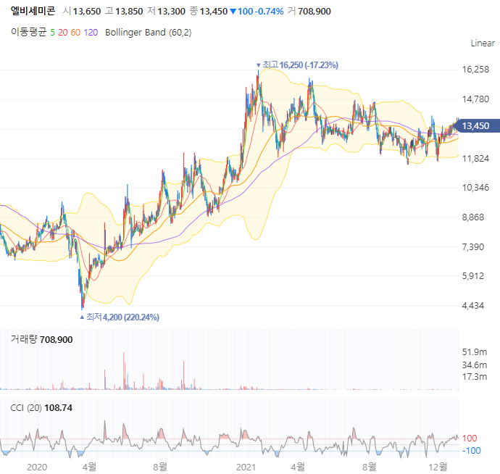Image resolution: width=500 pixels, height=474 pixels.
Task: Open the Linear scale dropdown
Action: tap(484, 43)
